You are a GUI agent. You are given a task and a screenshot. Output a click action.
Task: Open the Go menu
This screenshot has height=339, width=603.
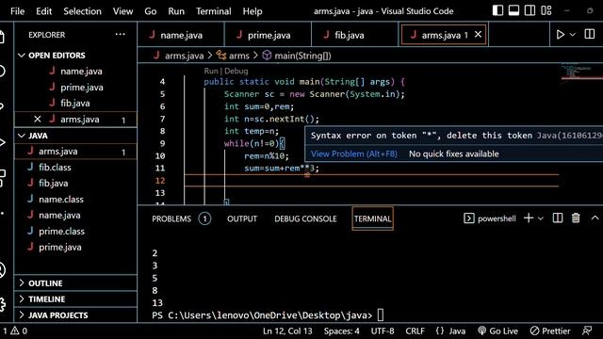151,11
